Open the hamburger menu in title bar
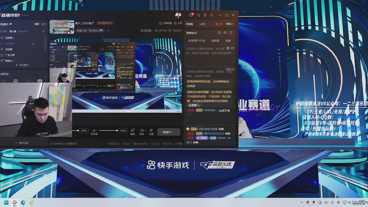The height and width of the screenshot is (207, 368). [x=212, y=15]
